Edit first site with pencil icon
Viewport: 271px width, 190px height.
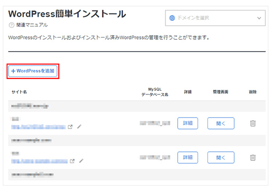(79, 127)
